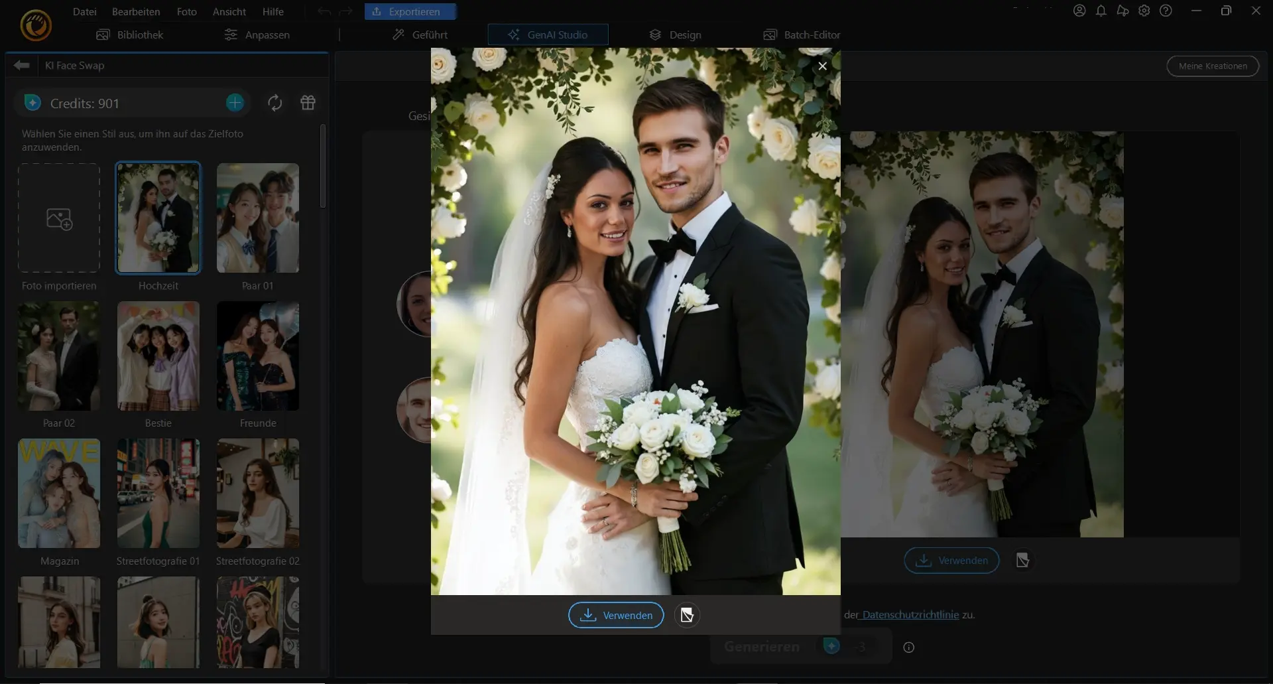Image resolution: width=1273 pixels, height=684 pixels.
Task: Select the Hochzeit style thumbnail
Action: click(x=158, y=218)
